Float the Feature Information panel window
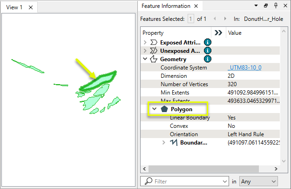Viewport: 291px width, 189px height. coord(265,6)
